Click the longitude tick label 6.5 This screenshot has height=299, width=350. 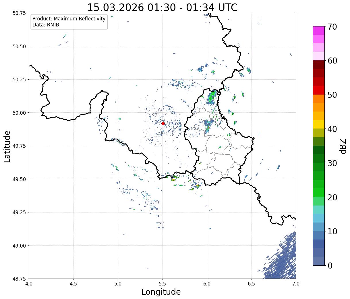(x=252, y=284)
